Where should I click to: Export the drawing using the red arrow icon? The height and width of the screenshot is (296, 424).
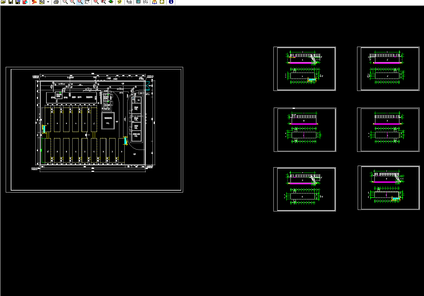25,2
